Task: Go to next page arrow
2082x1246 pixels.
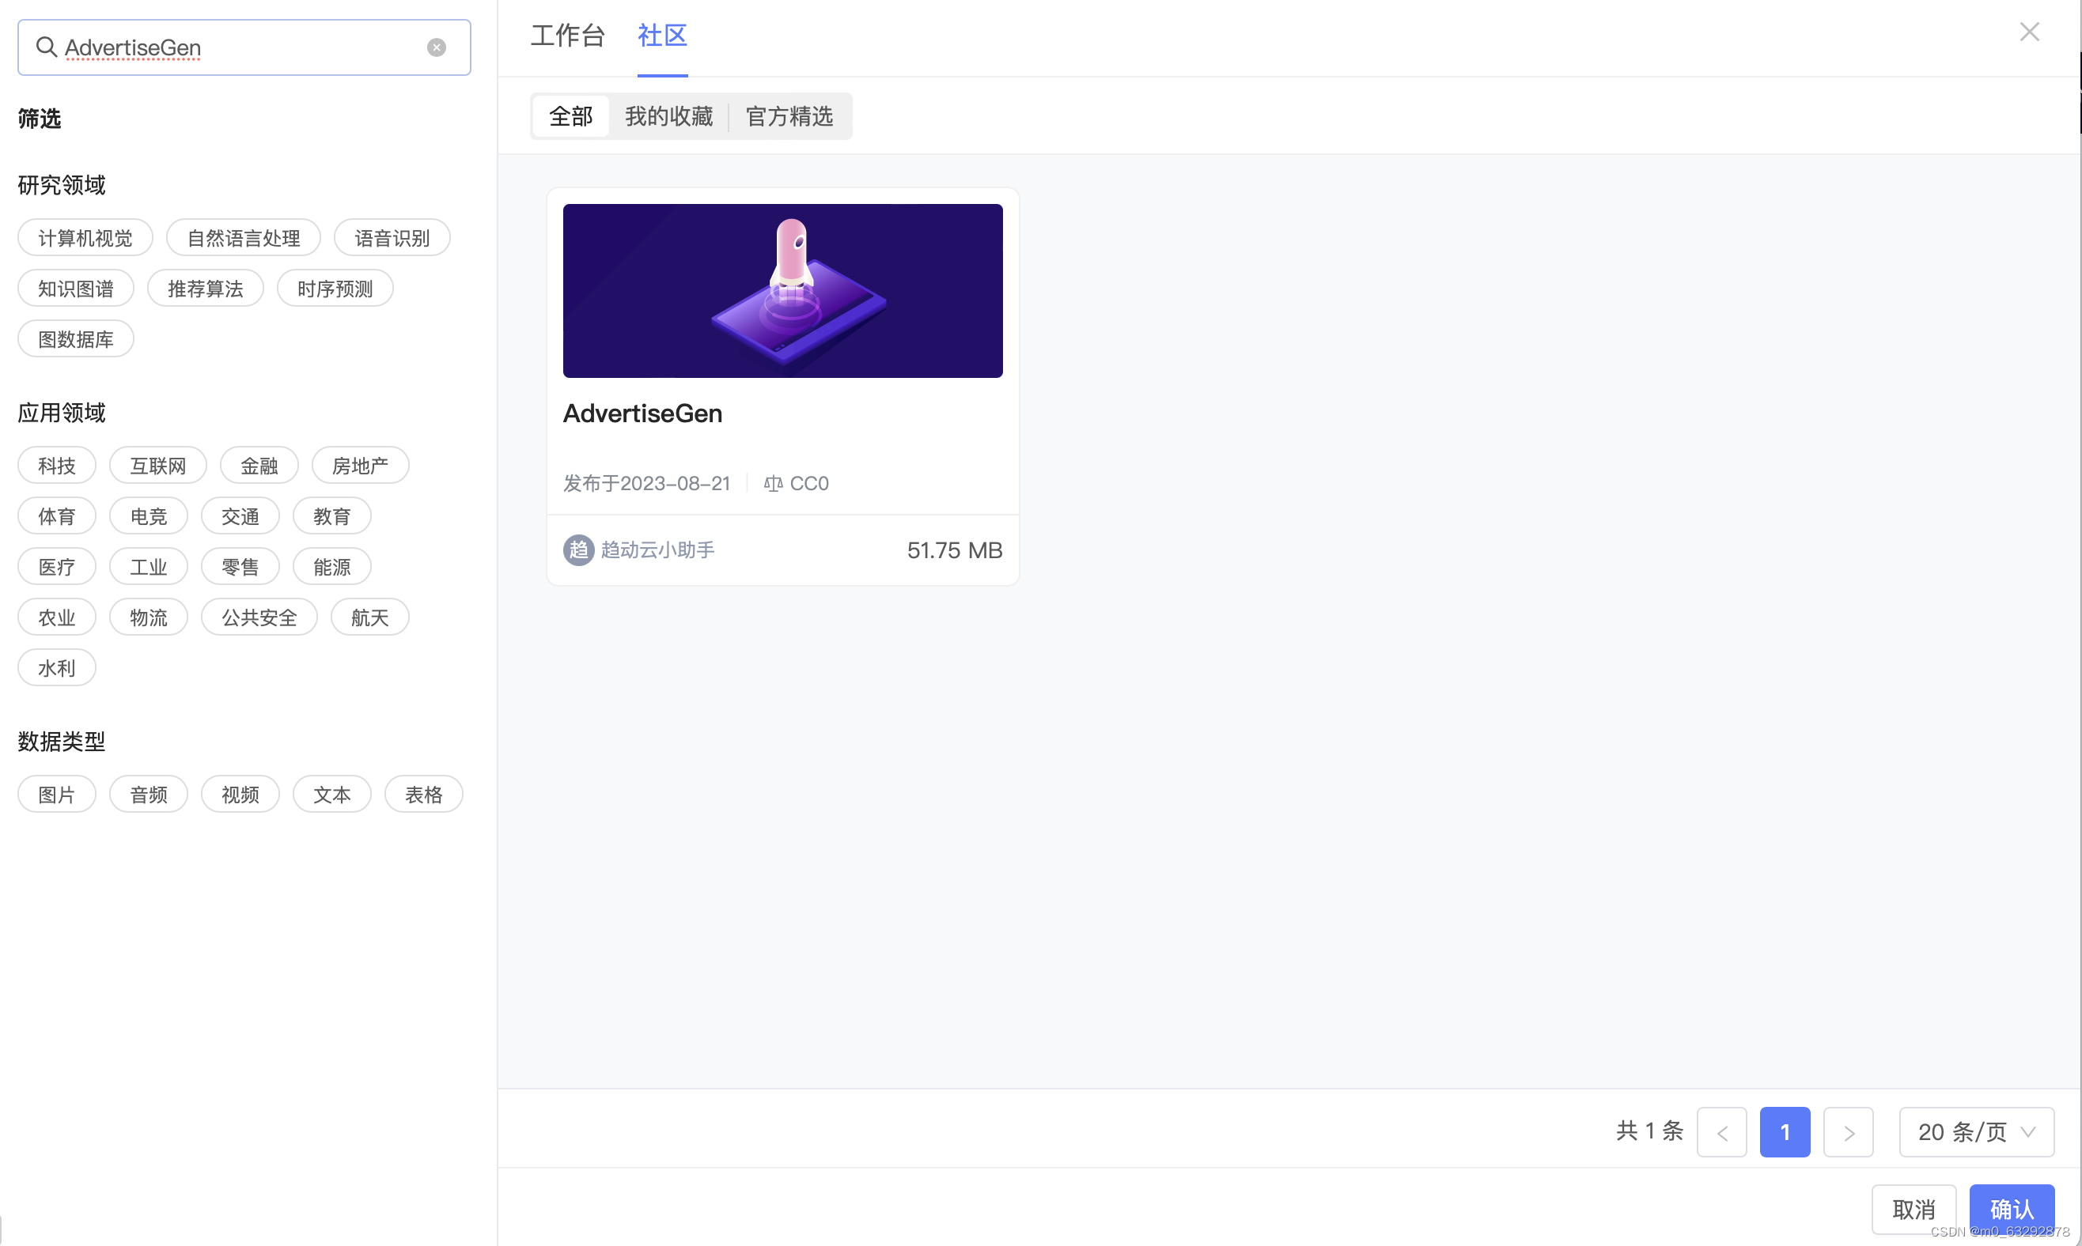Action: pos(1848,1133)
